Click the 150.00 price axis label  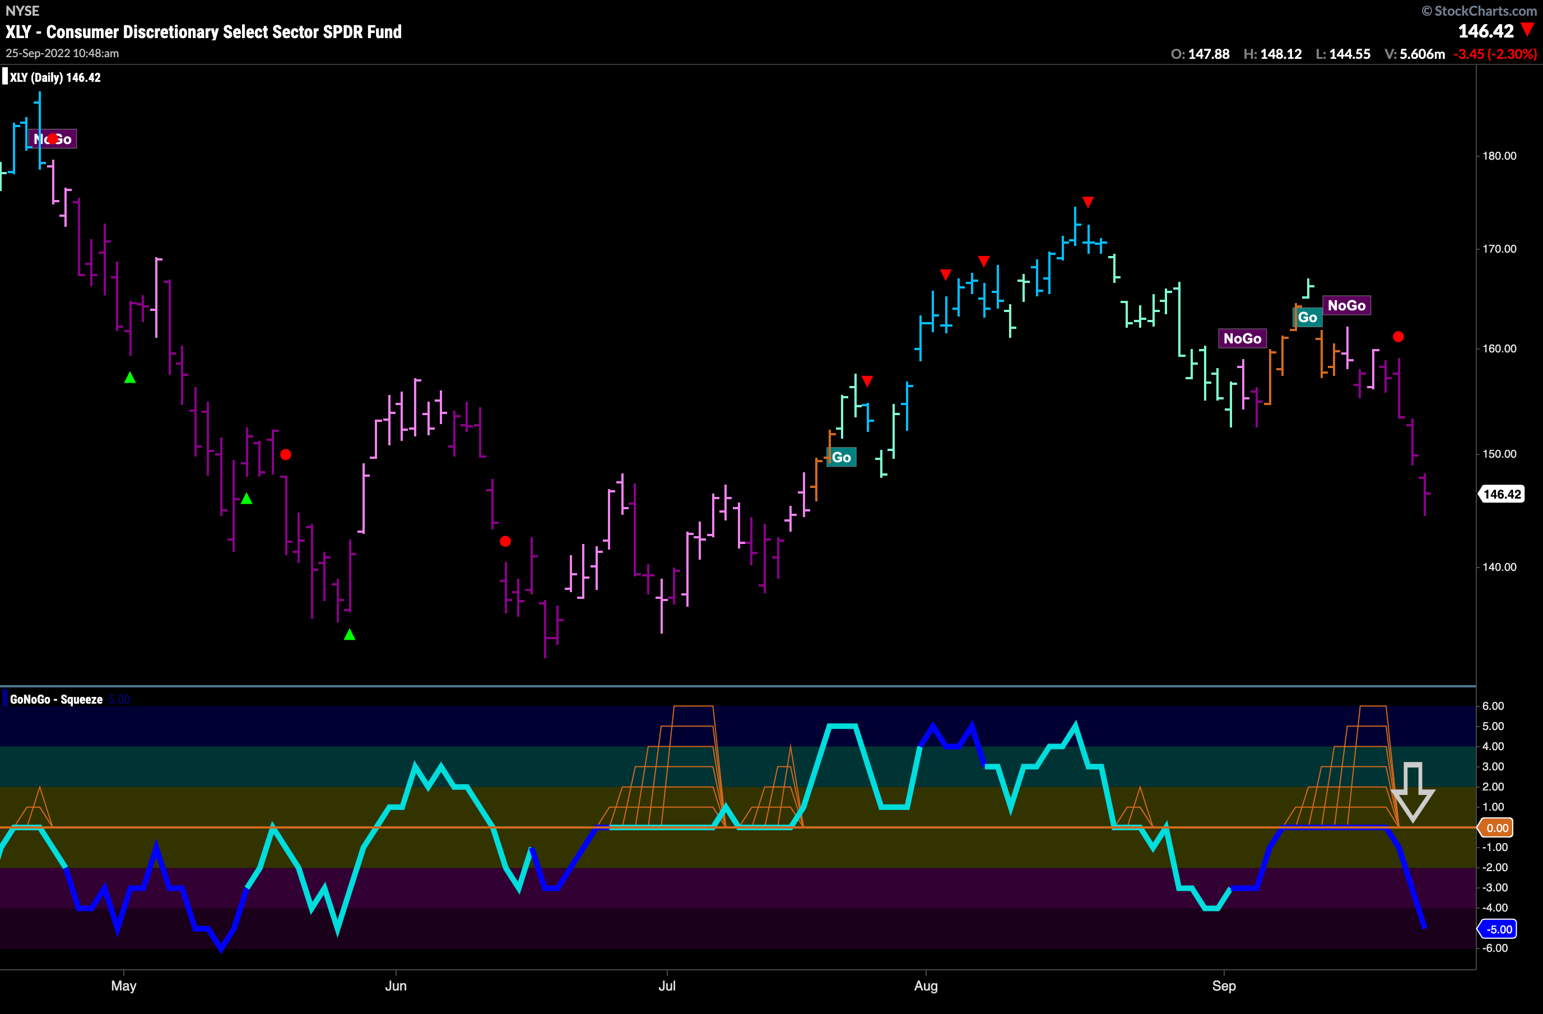pyautogui.click(x=1499, y=454)
